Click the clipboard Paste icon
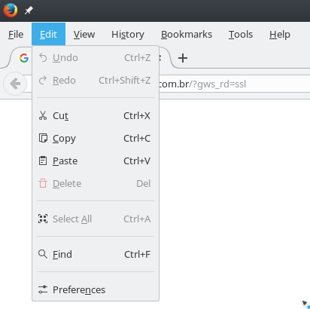Viewport: 310px width, 309px height. tap(43, 161)
